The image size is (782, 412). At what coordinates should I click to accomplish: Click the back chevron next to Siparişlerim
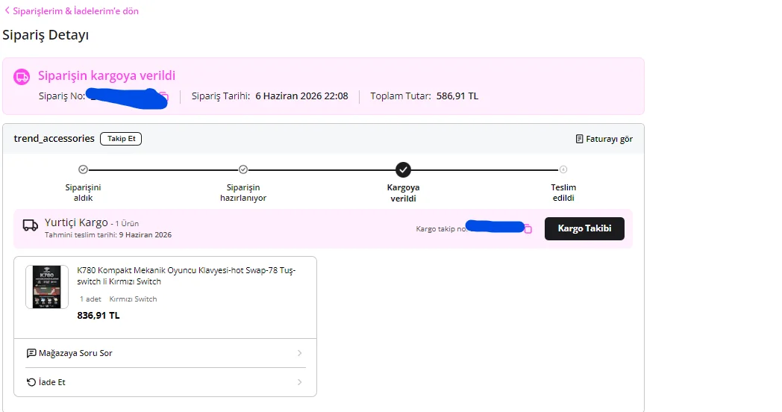[x=7, y=10]
